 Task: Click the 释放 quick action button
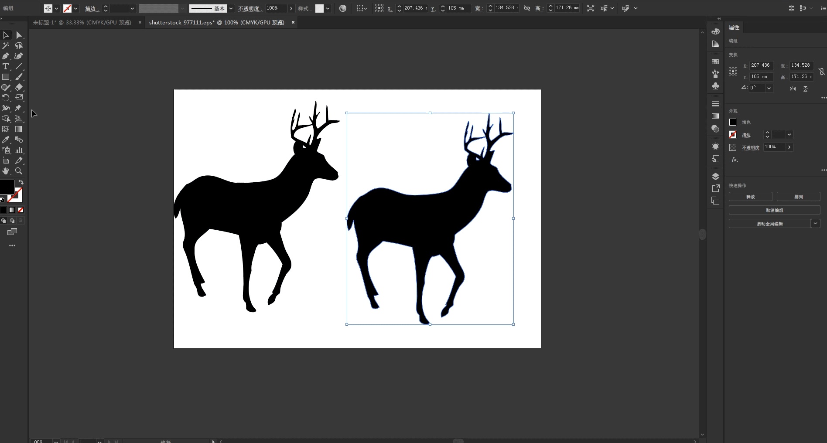[750, 197]
